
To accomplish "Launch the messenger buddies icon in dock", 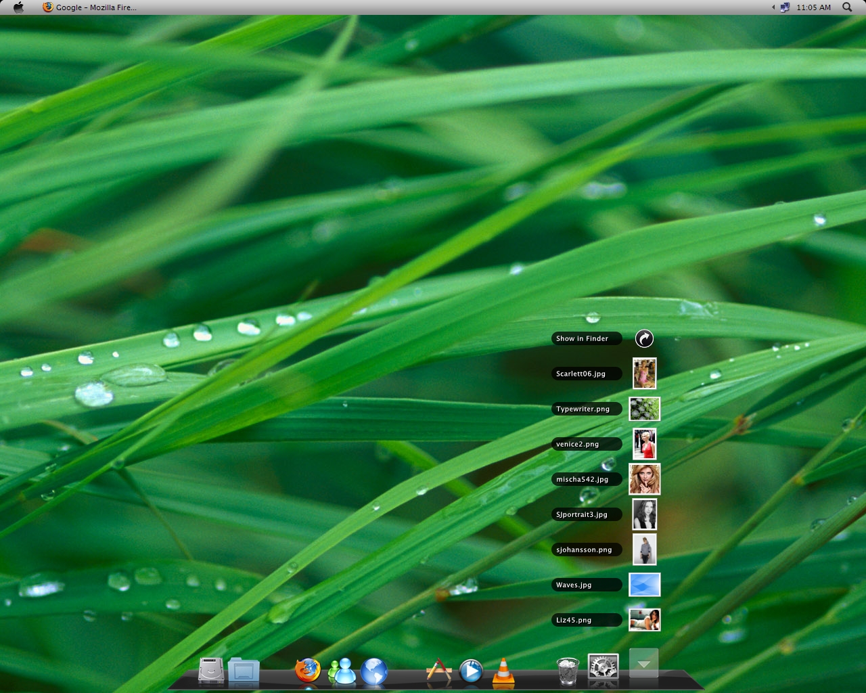I will click(342, 671).
